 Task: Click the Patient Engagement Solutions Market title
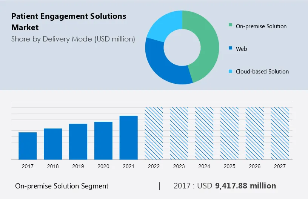point(69,21)
